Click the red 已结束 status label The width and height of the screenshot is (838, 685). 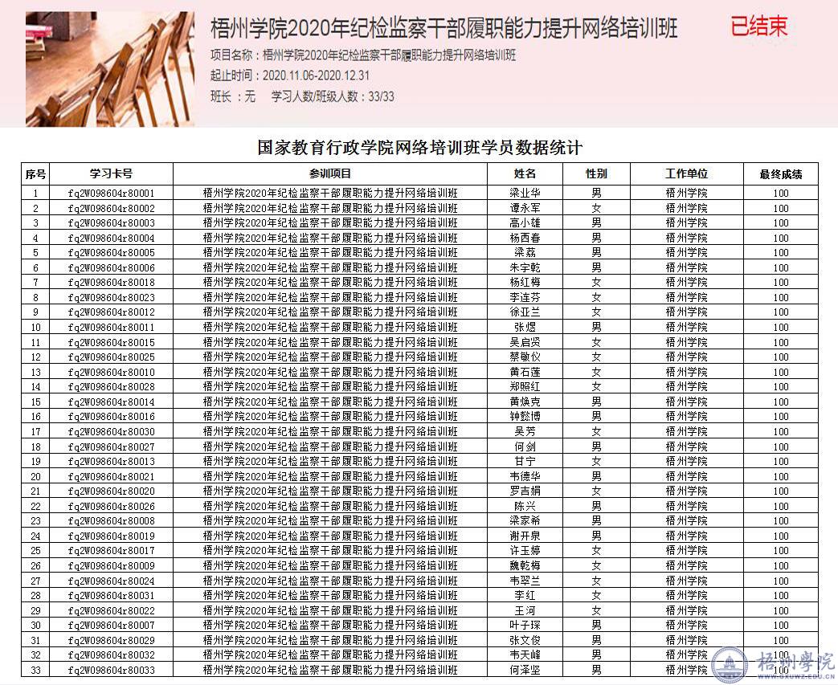tap(758, 27)
